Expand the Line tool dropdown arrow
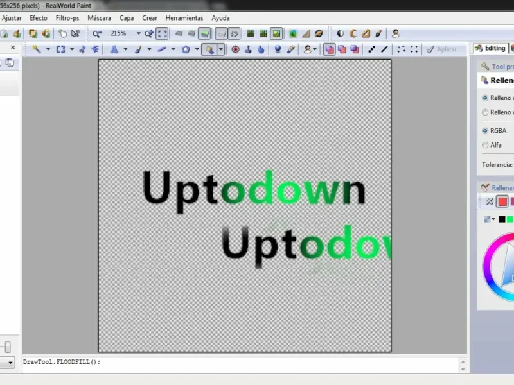Viewport: 514px width, 385px height. point(173,49)
